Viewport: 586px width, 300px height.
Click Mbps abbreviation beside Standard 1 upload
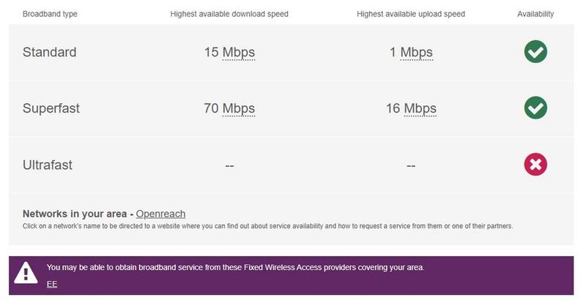pos(416,53)
